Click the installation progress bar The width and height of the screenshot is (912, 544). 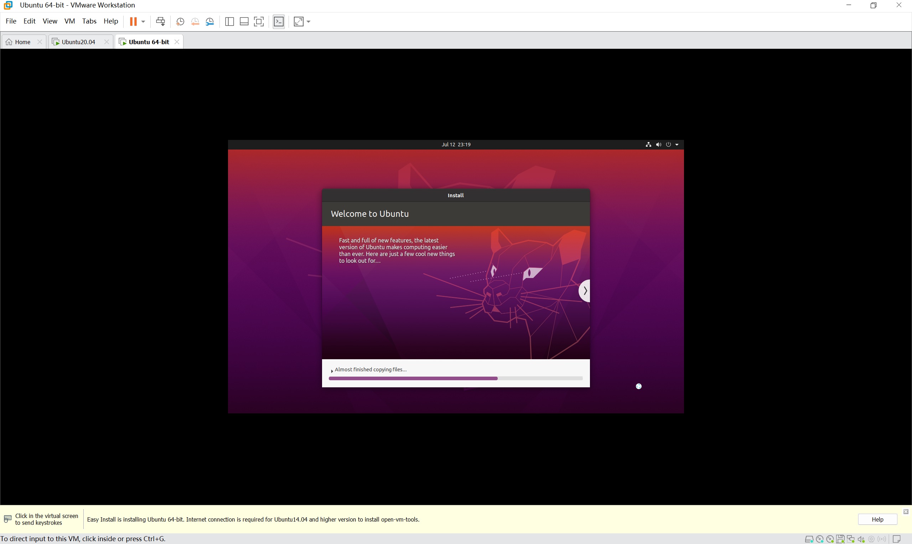455,378
